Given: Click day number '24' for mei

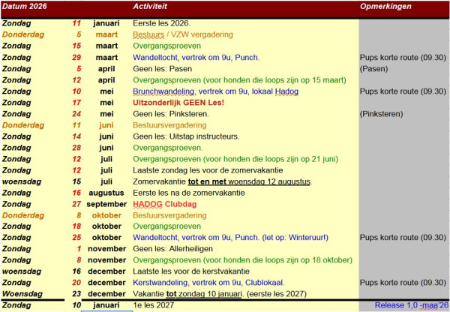Looking at the screenshot, I should (x=76, y=114).
